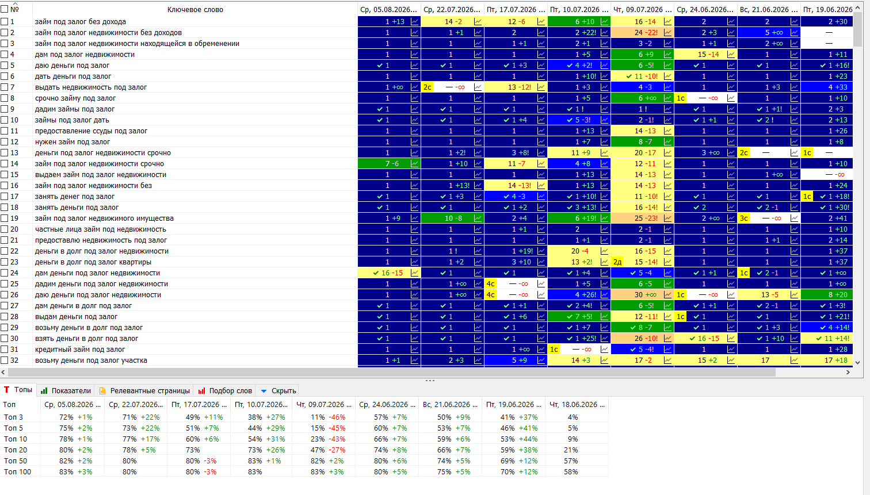Tick the select-all checkbox next to №
Viewport: 870px width, 495px height.
pyautogui.click(x=5, y=9)
